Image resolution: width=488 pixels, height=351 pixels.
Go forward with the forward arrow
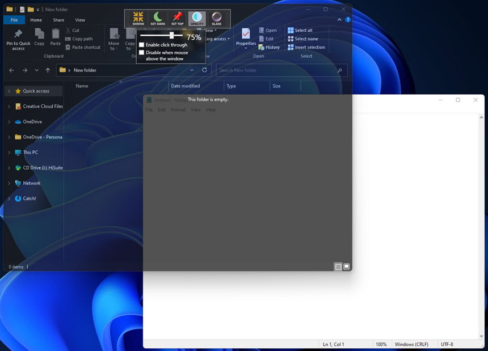pos(25,70)
